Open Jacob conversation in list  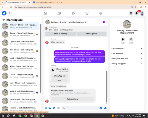tap(20, 59)
